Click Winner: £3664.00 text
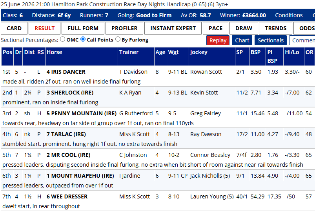This screenshot has width=315, height=211. coord(243,15)
